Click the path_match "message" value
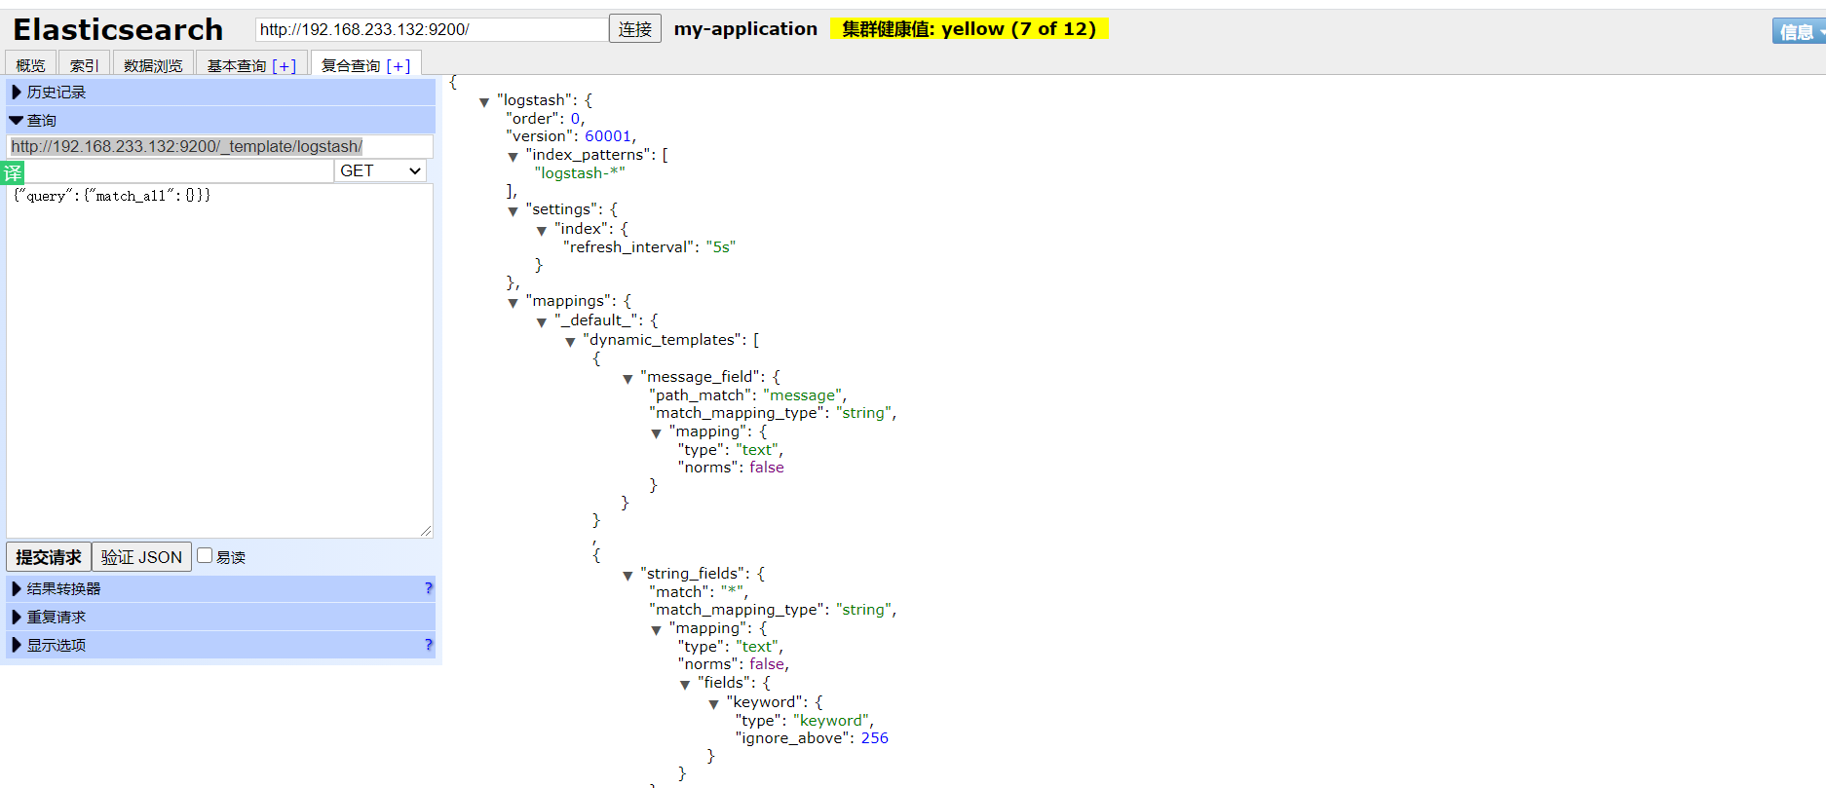This screenshot has width=1826, height=788. click(803, 395)
